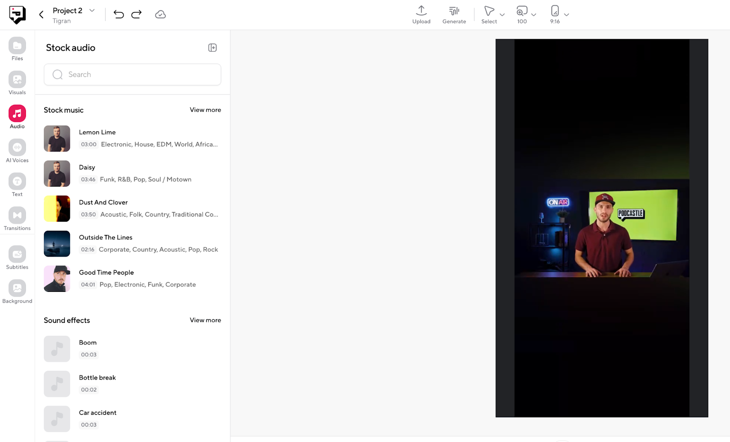Click the zoom 100 icon
The image size is (730, 442).
(522, 15)
